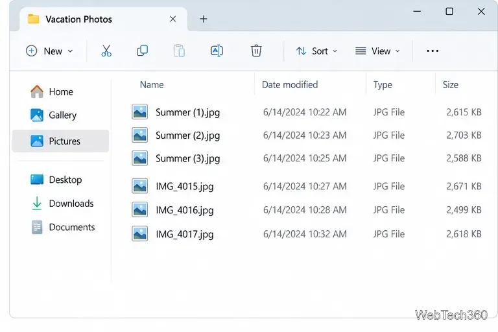The image size is (498, 332).
Task: Click the Gallery icon in sidebar
Action: pyautogui.click(x=37, y=115)
